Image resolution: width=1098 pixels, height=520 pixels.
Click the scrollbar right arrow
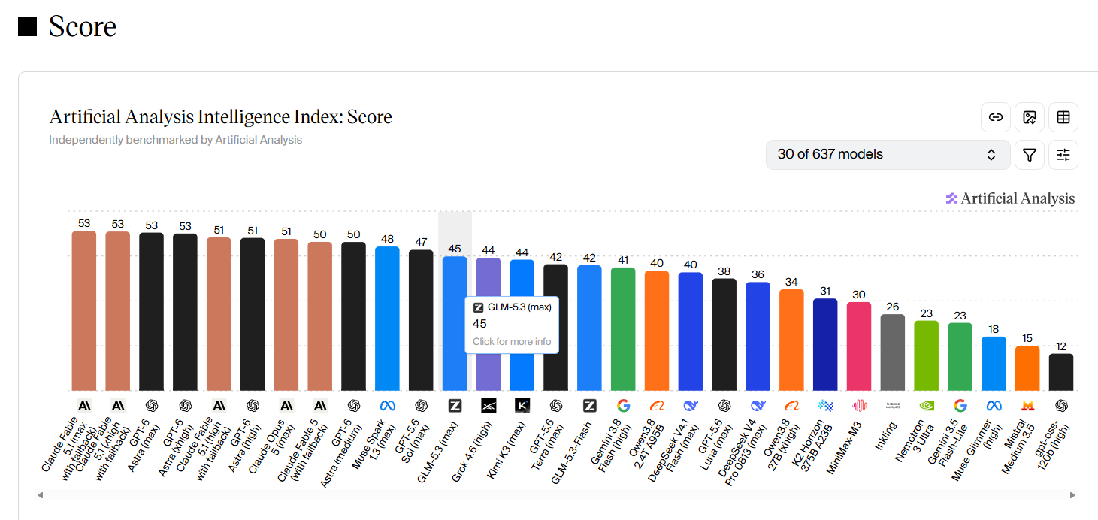(x=1072, y=495)
